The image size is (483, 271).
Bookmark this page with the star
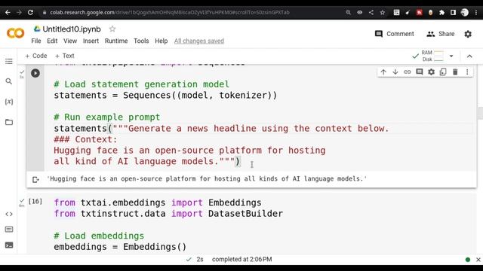pos(383,12)
